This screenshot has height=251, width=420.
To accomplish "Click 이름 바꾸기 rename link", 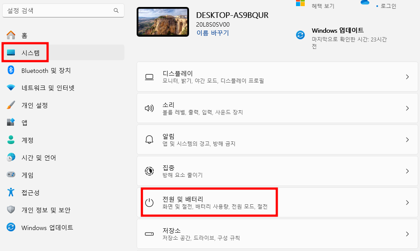I will pos(213,33).
